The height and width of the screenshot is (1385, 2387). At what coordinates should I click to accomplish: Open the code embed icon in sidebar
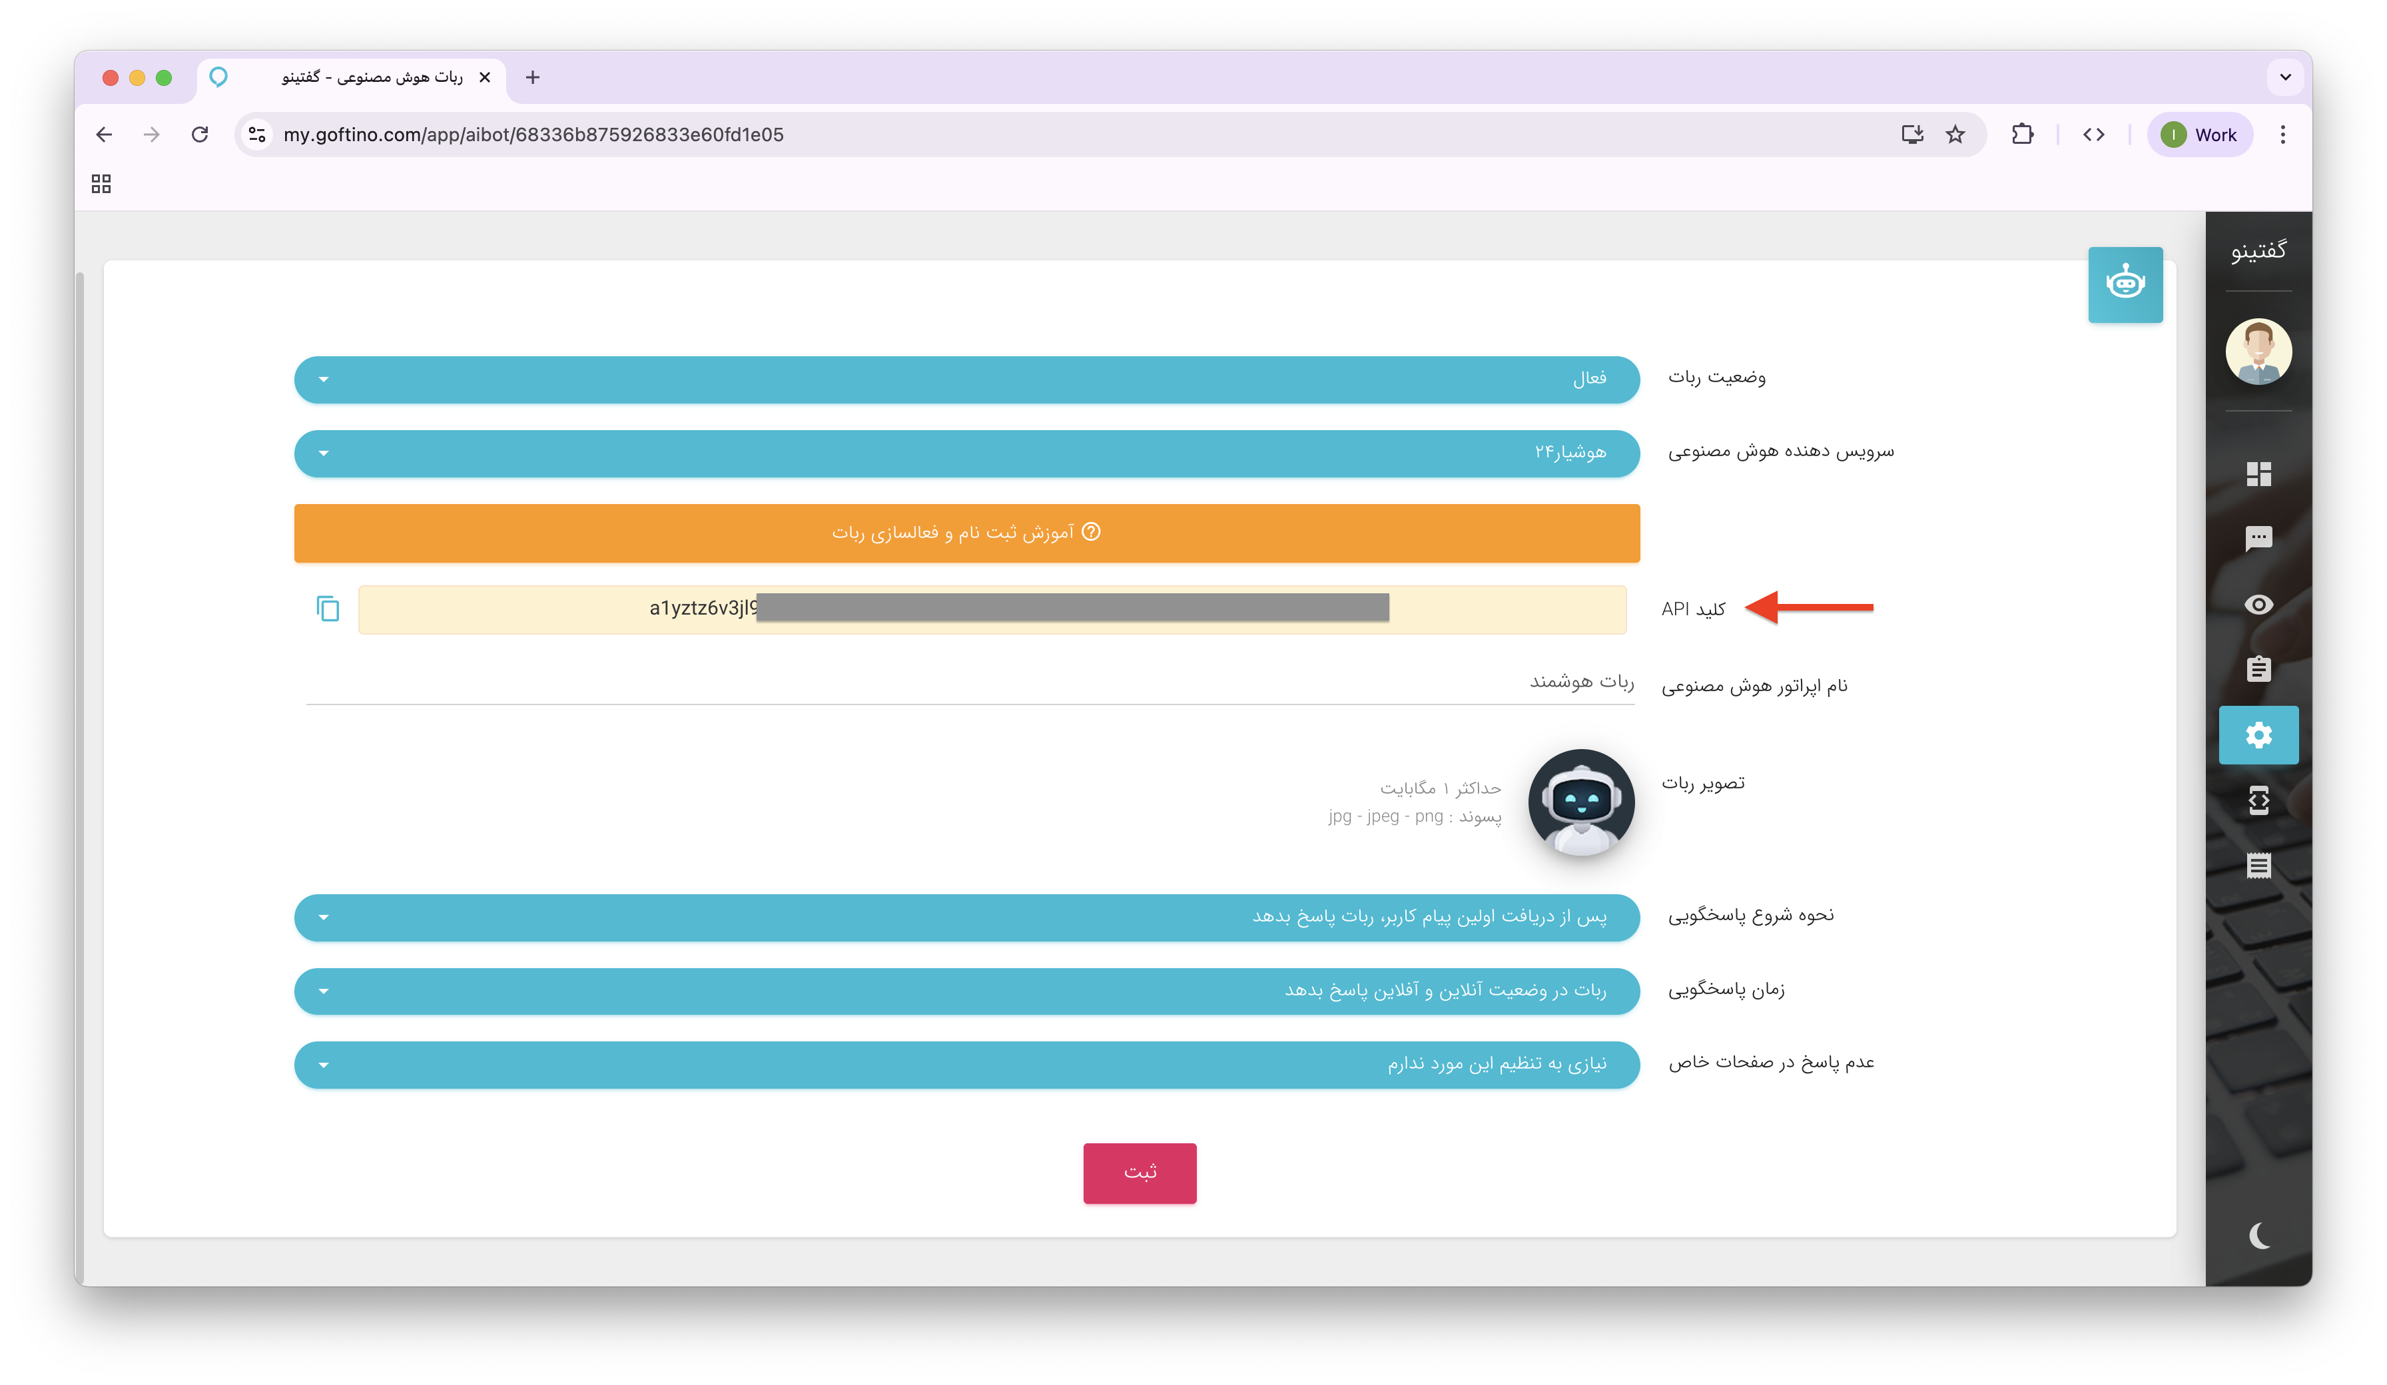2258,800
